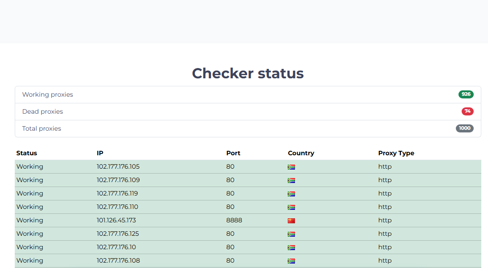Click the Port column header
The height and width of the screenshot is (268, 488).
[x=233, y=153]
